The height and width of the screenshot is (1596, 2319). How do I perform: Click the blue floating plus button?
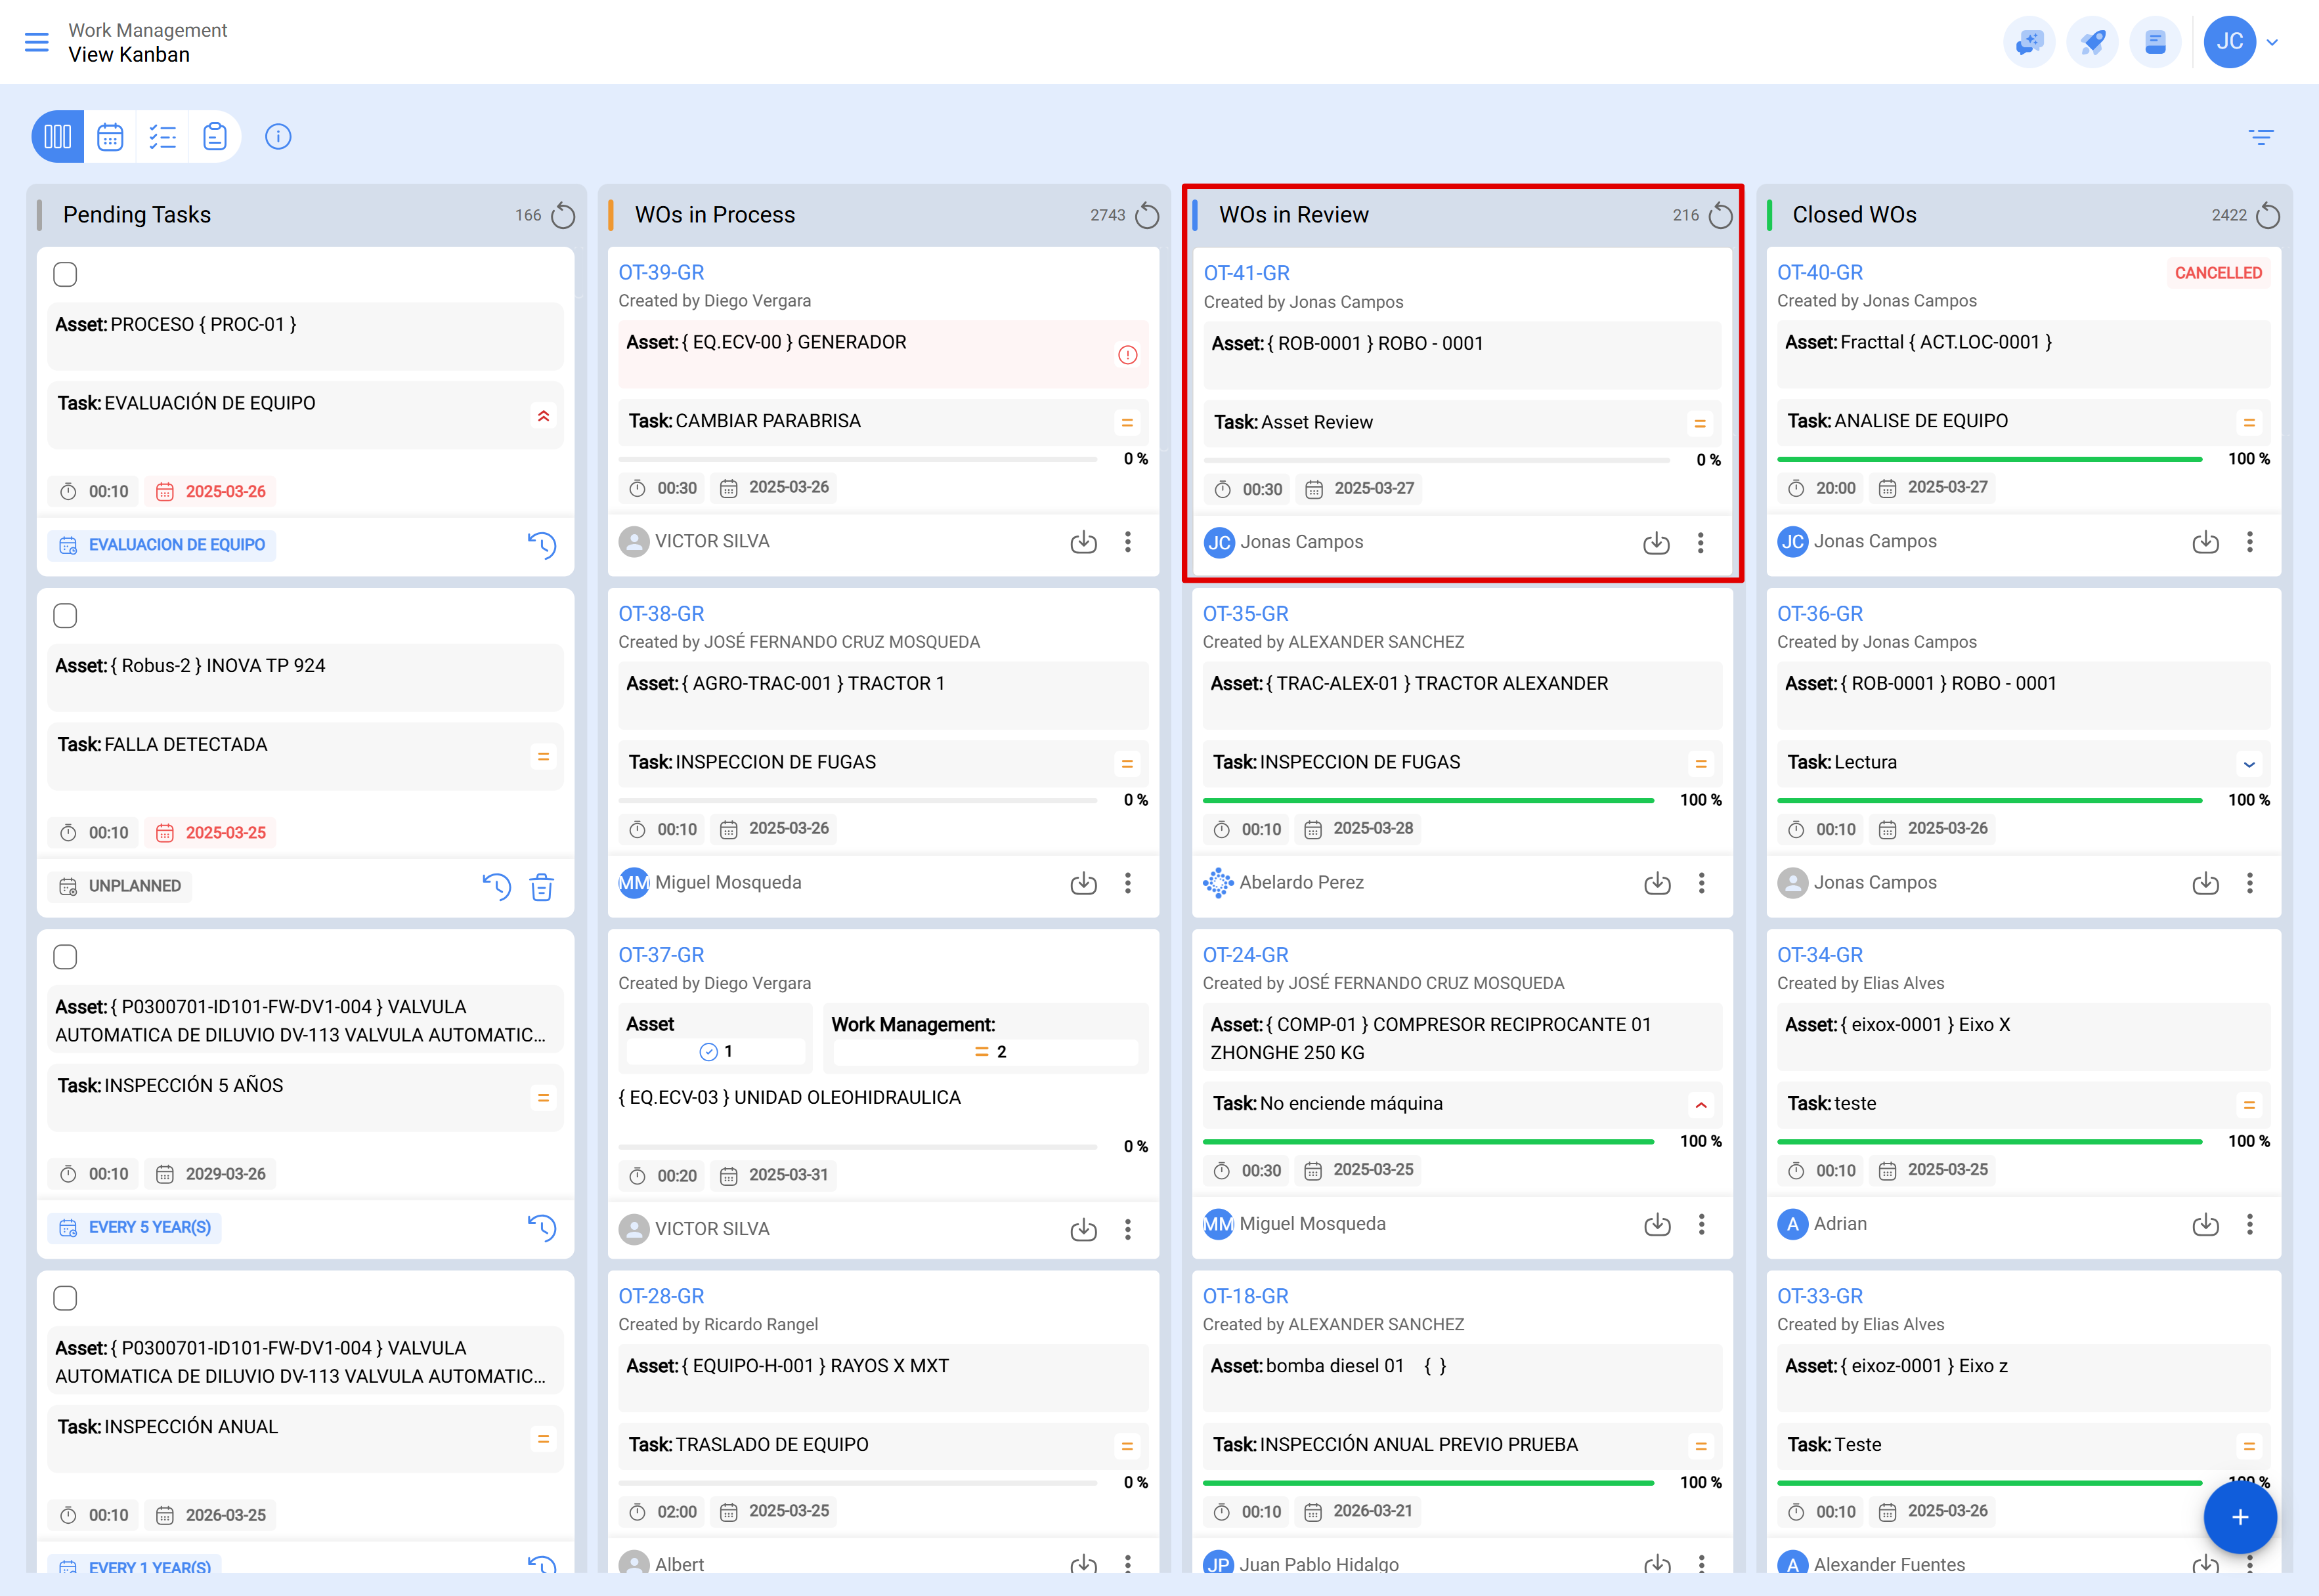(2240, 1517)
